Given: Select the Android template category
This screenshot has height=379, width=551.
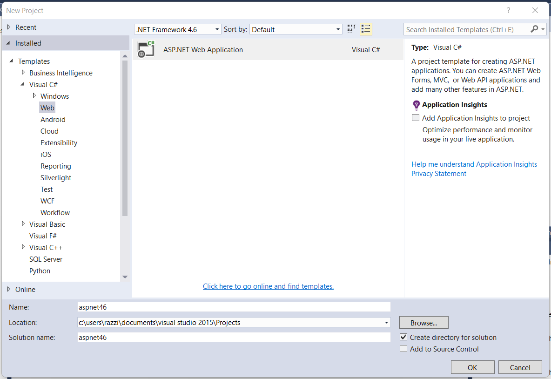Looking at the screenshot, I should (x=53, y=120).
